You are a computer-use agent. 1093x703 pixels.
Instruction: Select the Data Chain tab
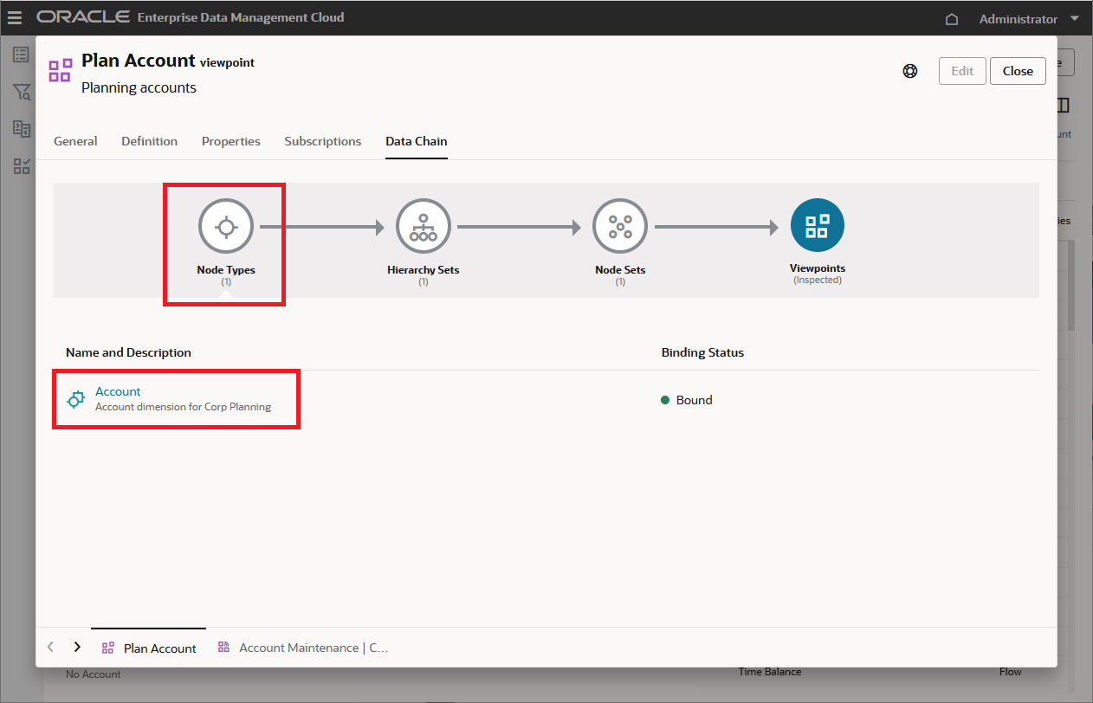click(x=417, y=141)
